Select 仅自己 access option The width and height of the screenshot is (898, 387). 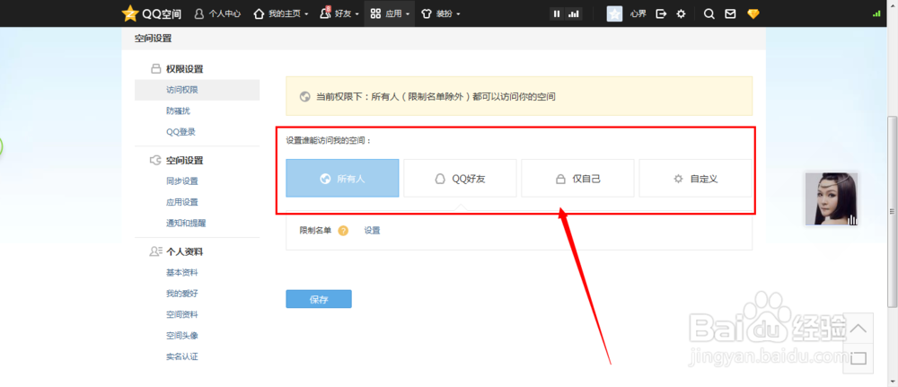point(577,178)
